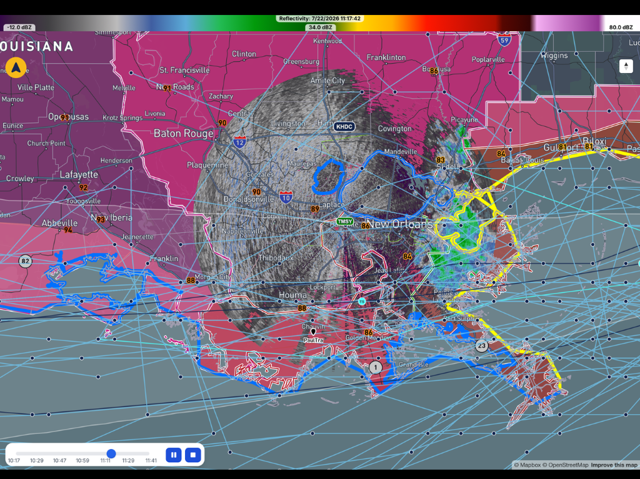Click the blue radar timeline slider thumb

click(x=111, y=453)
